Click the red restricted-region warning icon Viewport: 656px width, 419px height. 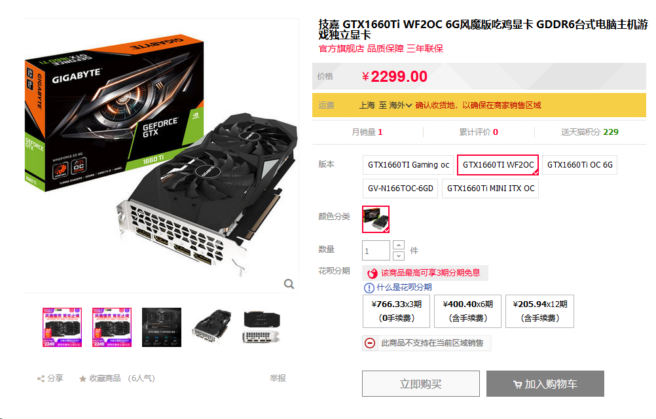(370, 343)
